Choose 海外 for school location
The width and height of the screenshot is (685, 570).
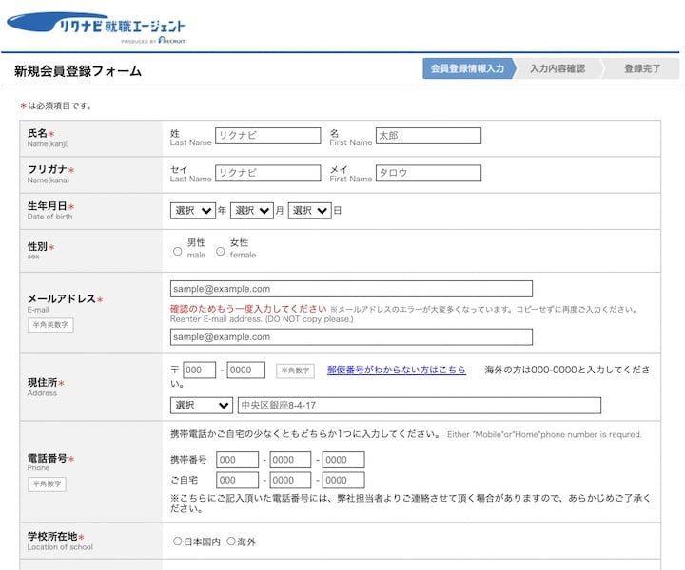click(x=231, y=541)
